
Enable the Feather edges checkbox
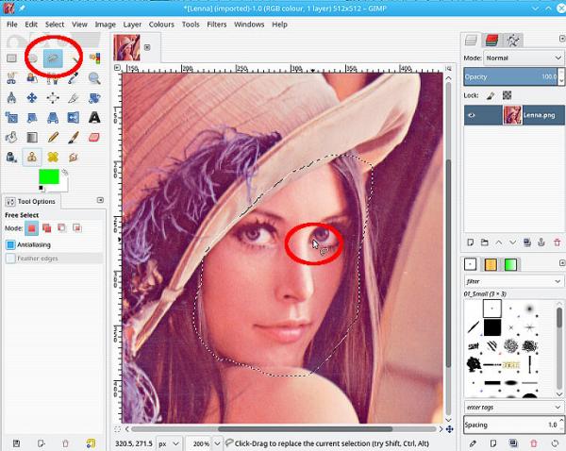click(x=10, y=259)
